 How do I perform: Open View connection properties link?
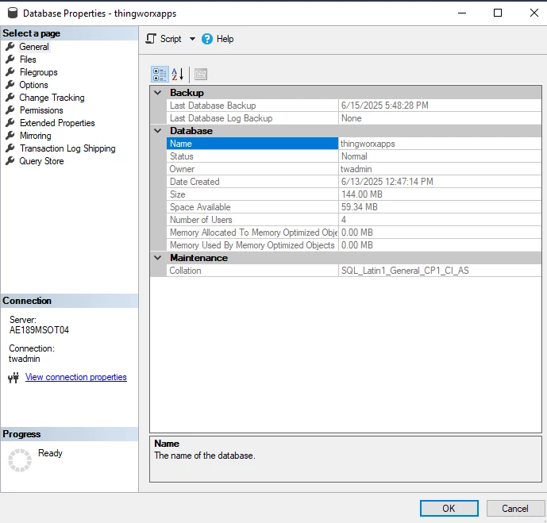(x=75, y=377)
